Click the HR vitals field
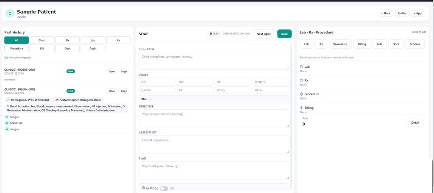The image size is (434, 193). 233,82
